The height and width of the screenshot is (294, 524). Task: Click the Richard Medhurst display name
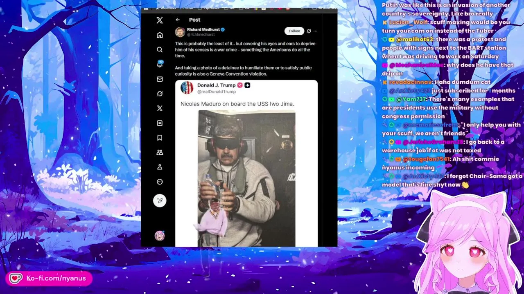pos(203,29)
